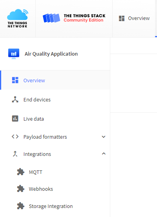Click the Air Quality Application monitor icon
The width and height of the screenshot is (157, 217).
14,54
